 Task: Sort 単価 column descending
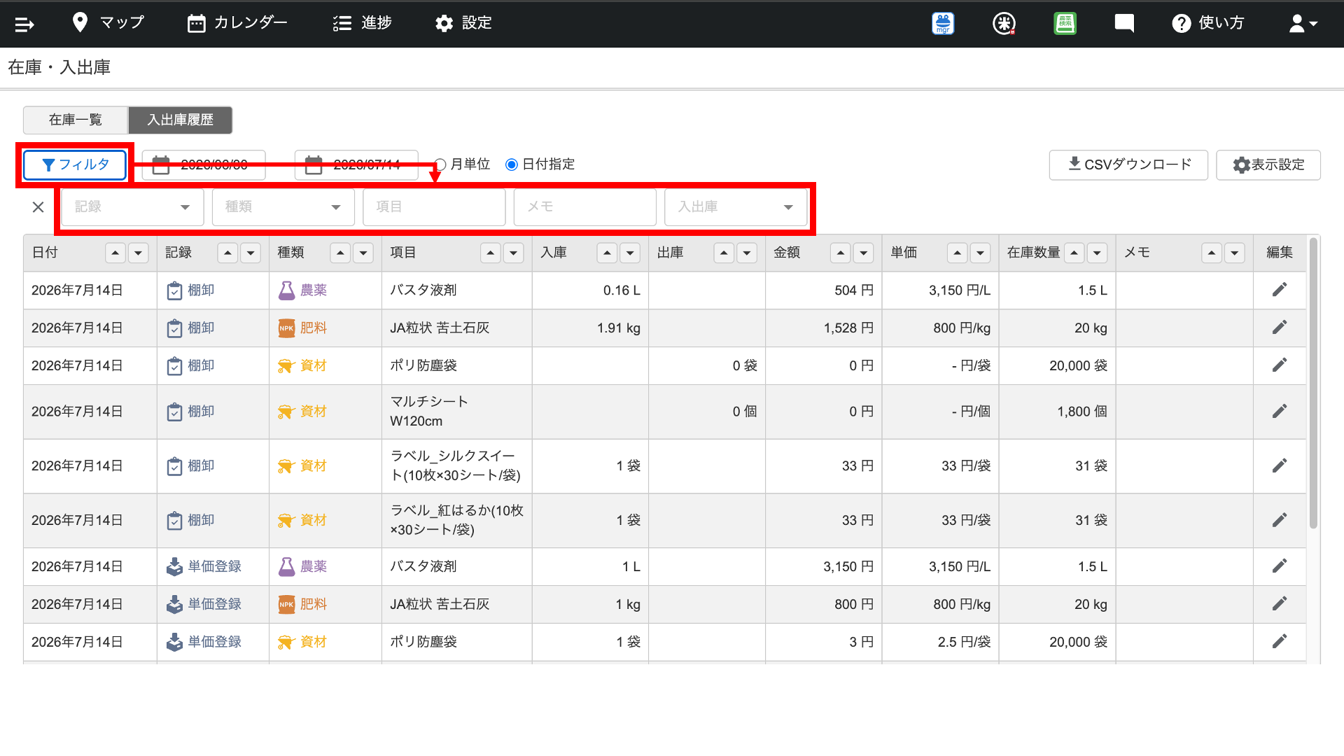point(980,253)
